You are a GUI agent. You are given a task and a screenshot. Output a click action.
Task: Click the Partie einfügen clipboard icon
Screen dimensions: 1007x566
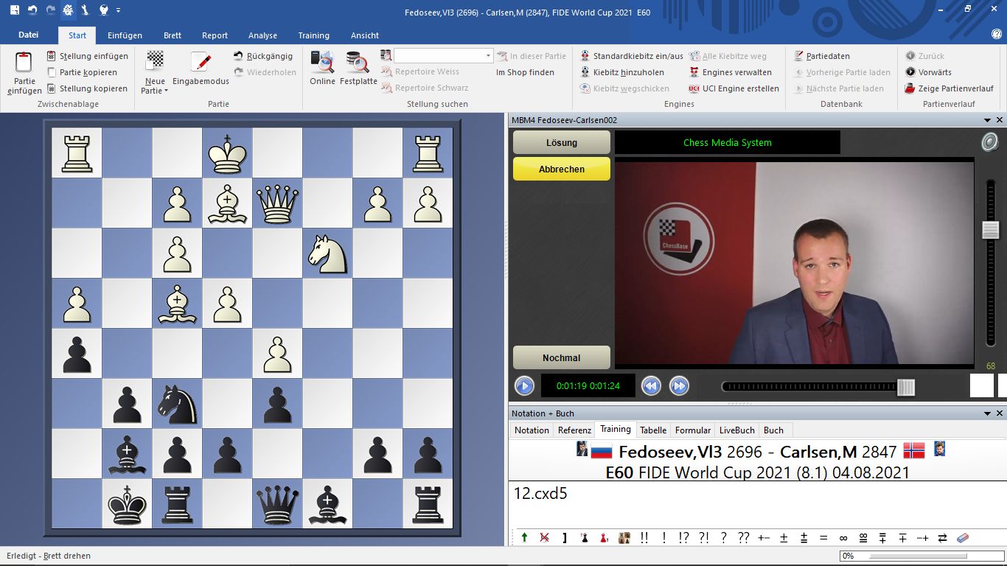pos(24,63)
